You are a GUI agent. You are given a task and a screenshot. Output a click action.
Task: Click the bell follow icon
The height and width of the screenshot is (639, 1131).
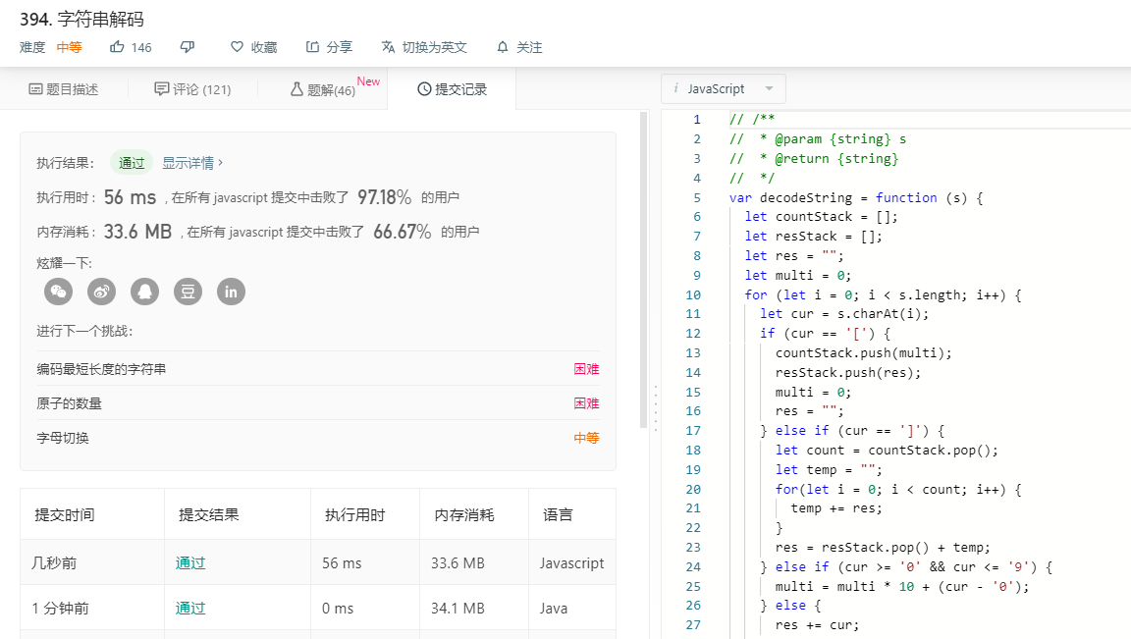[503, 47]
